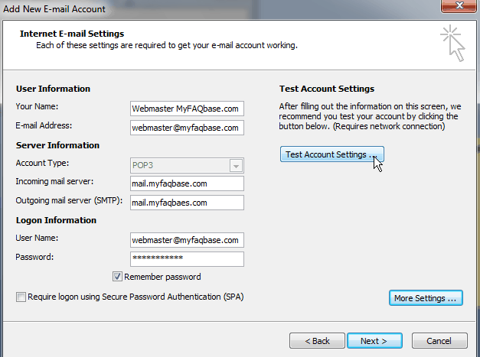Cancel the account setup
This screenshot has height=357, width=480.
[x=439, y=340]
